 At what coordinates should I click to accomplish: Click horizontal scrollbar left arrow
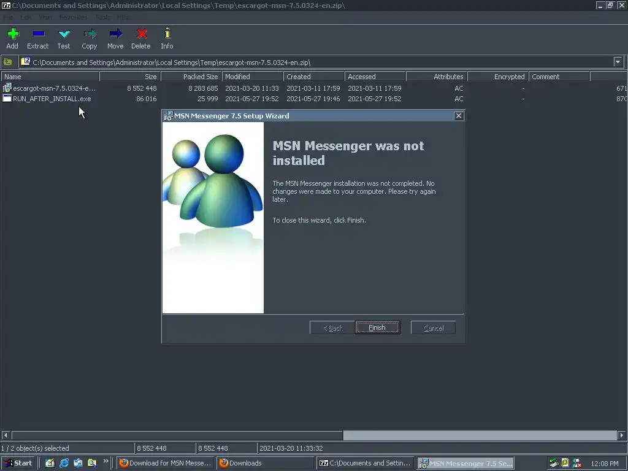pos(6,435)
